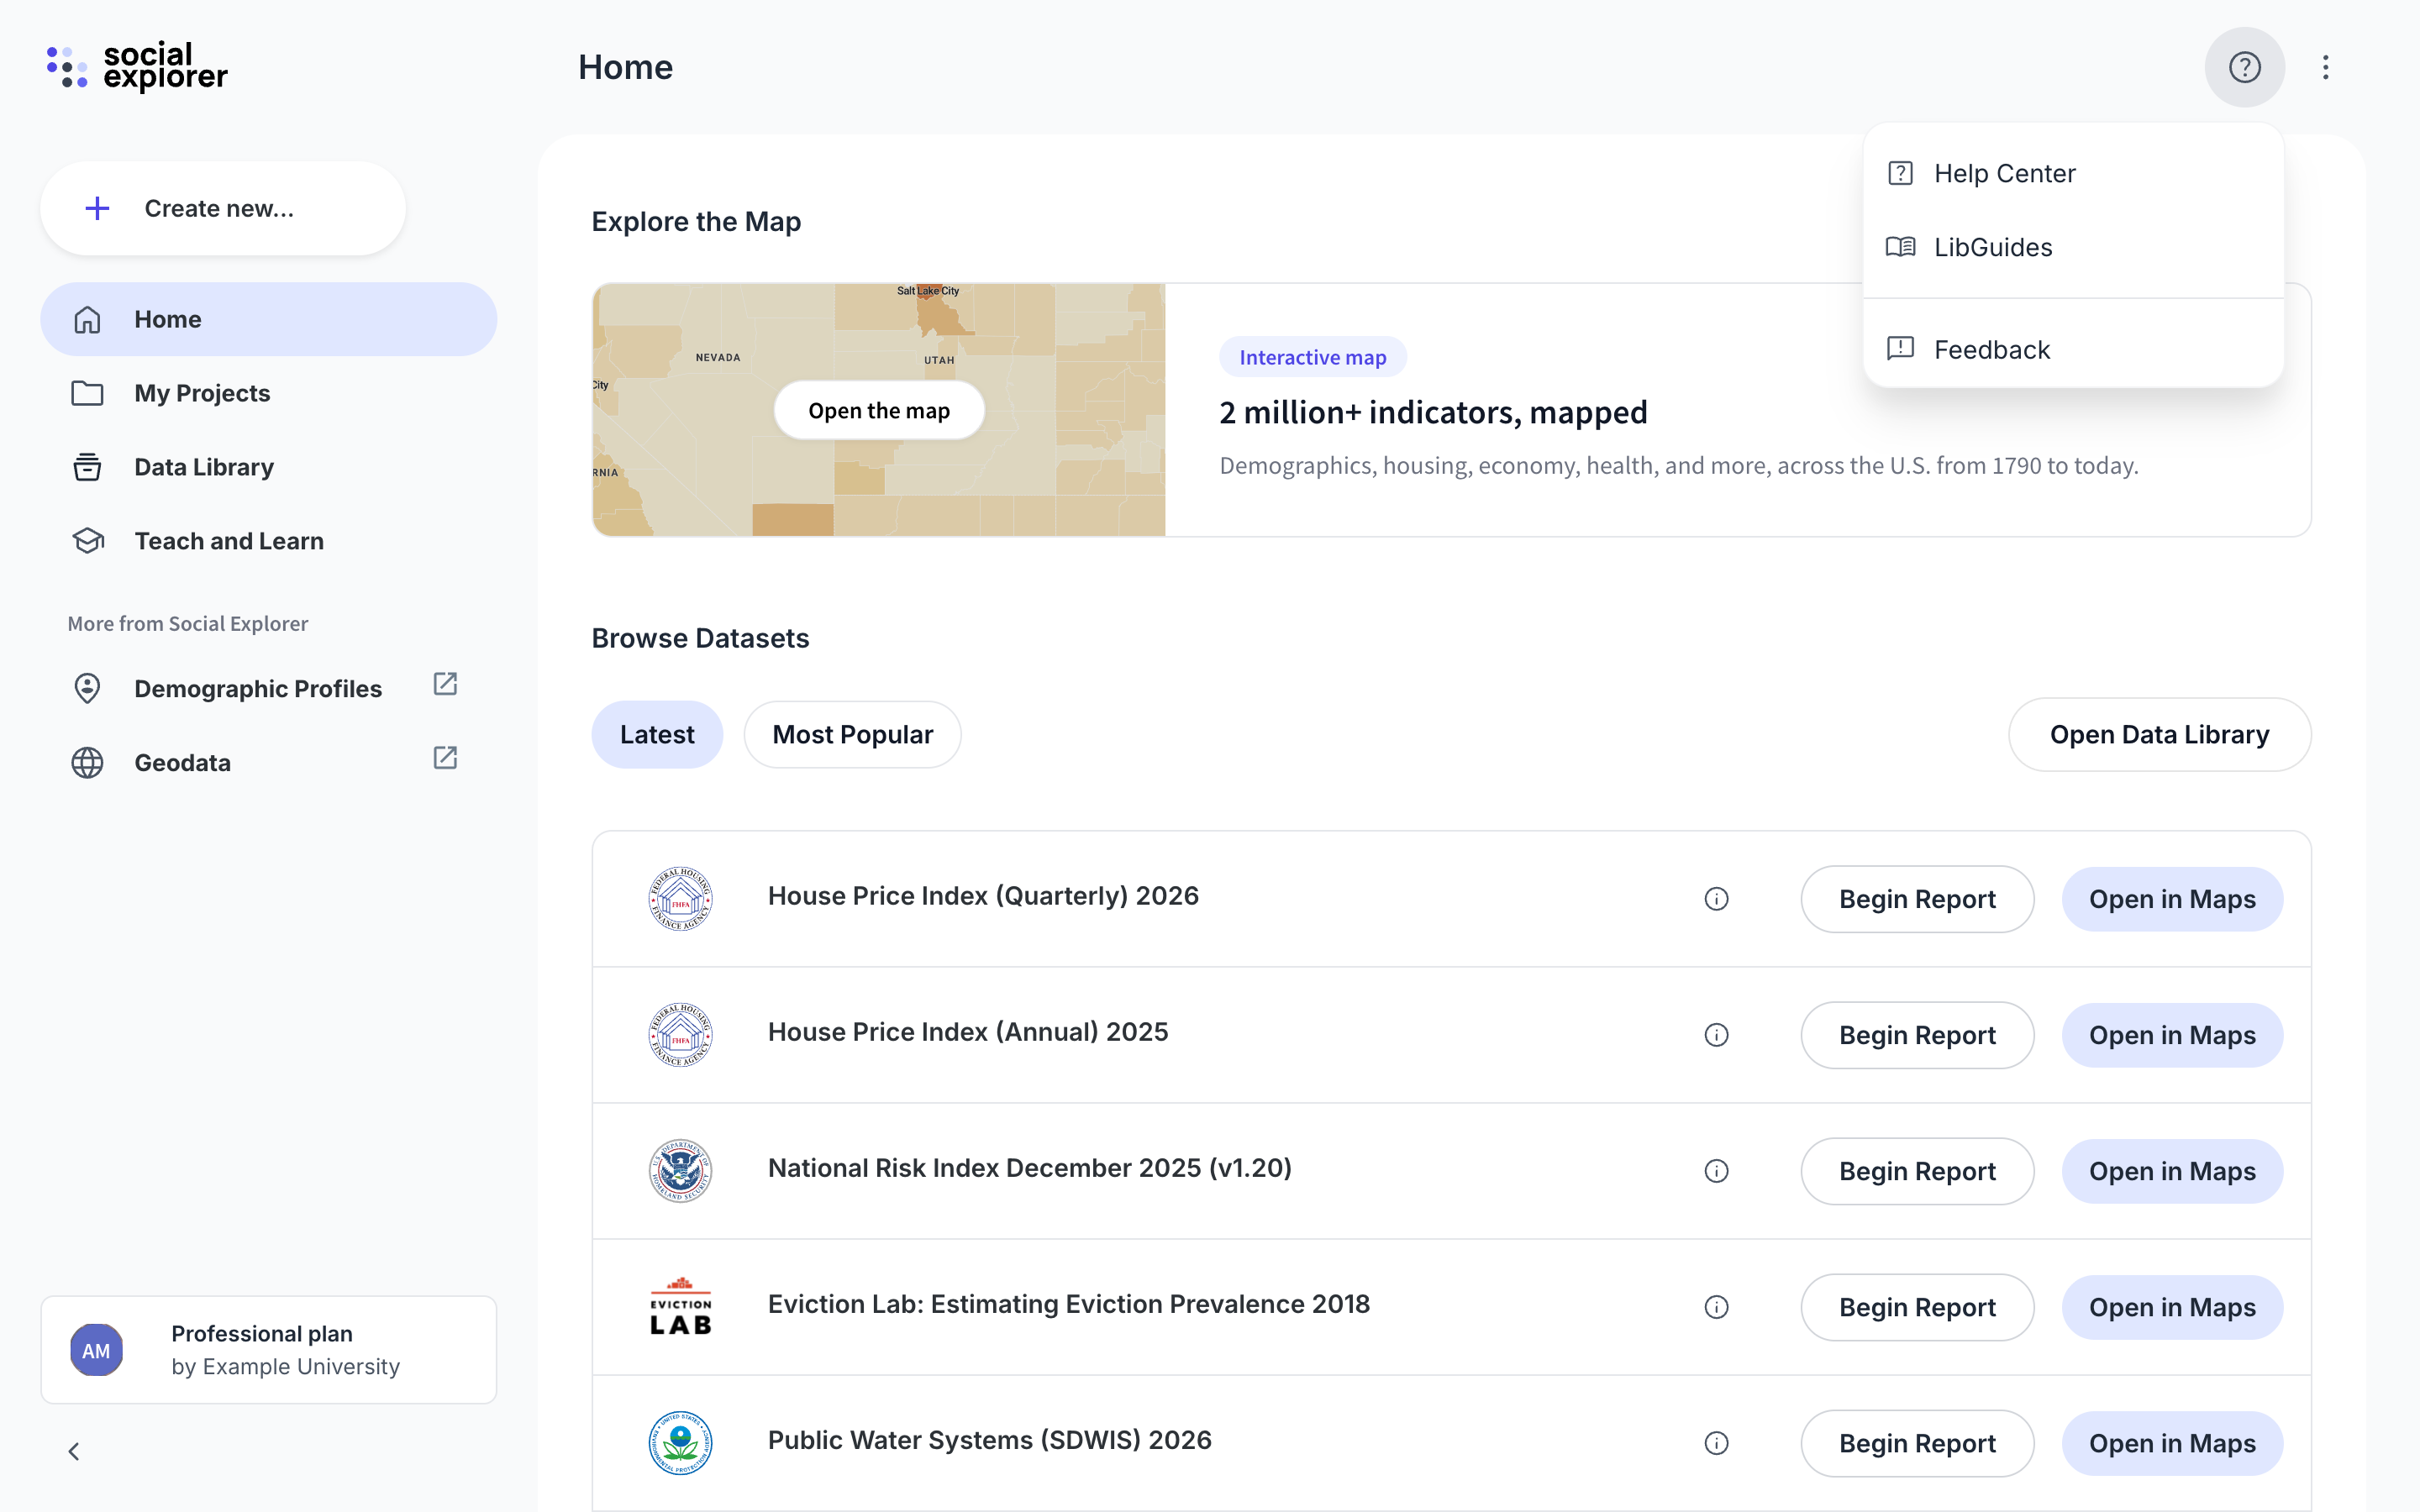2420x1512 pixels.
Task: Open info for House Price Index (Quarterly) 2026
Action: 1716,899
